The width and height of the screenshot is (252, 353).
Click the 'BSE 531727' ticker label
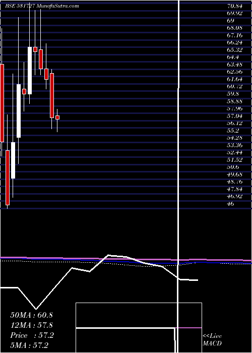click(x=20, y=6)
